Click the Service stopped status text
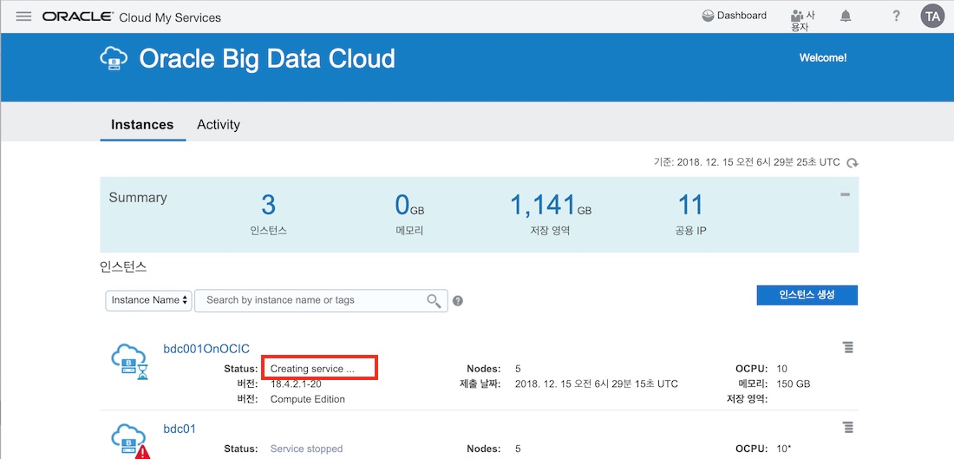 306,449
